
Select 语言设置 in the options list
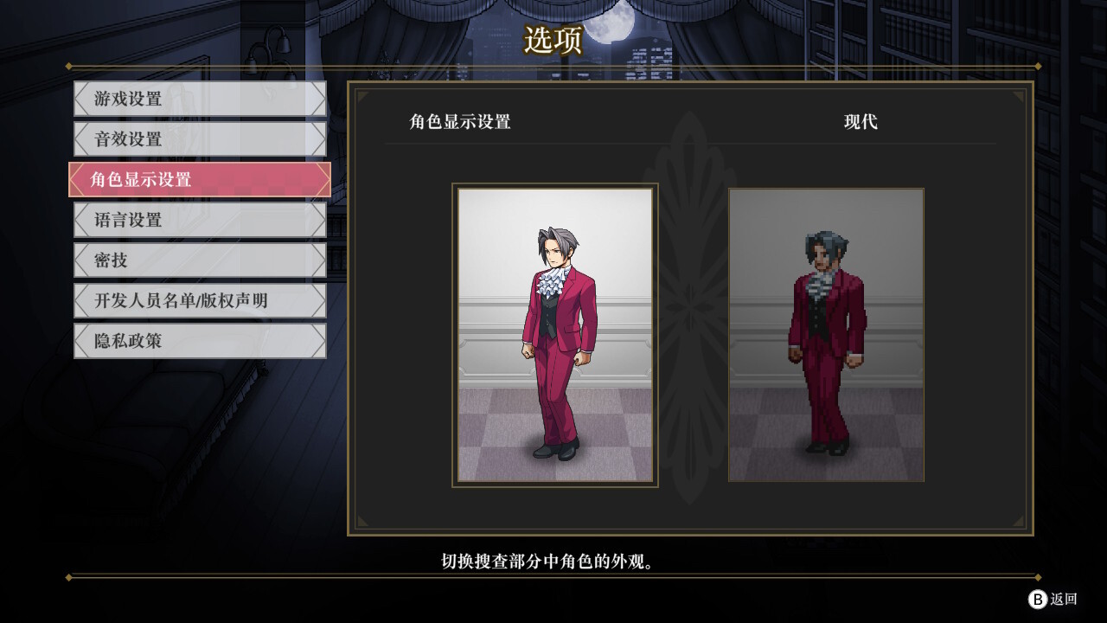click(200, 220)
